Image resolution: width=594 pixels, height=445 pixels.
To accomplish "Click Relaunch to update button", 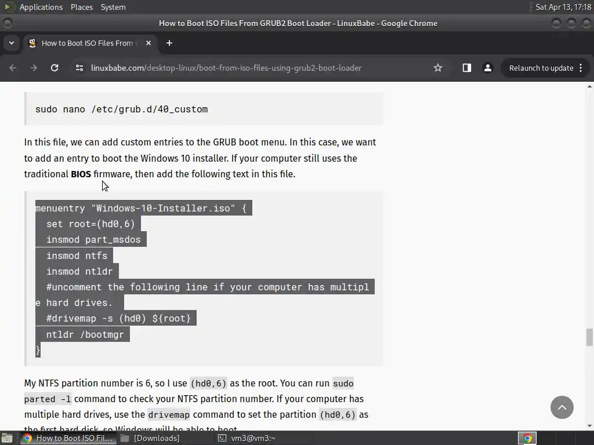I will click(541, 68).
